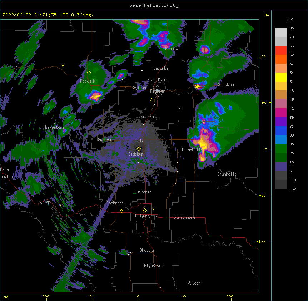Click the Lake Louise label
The height and width of the screenshot is (301, 308).
coord(6,173)
